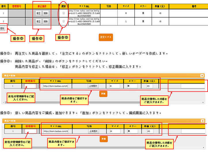Click the 管理番号 header in the top table
Image resolution: width=208 pixels, height=153 pixels.
coord(17,6)
